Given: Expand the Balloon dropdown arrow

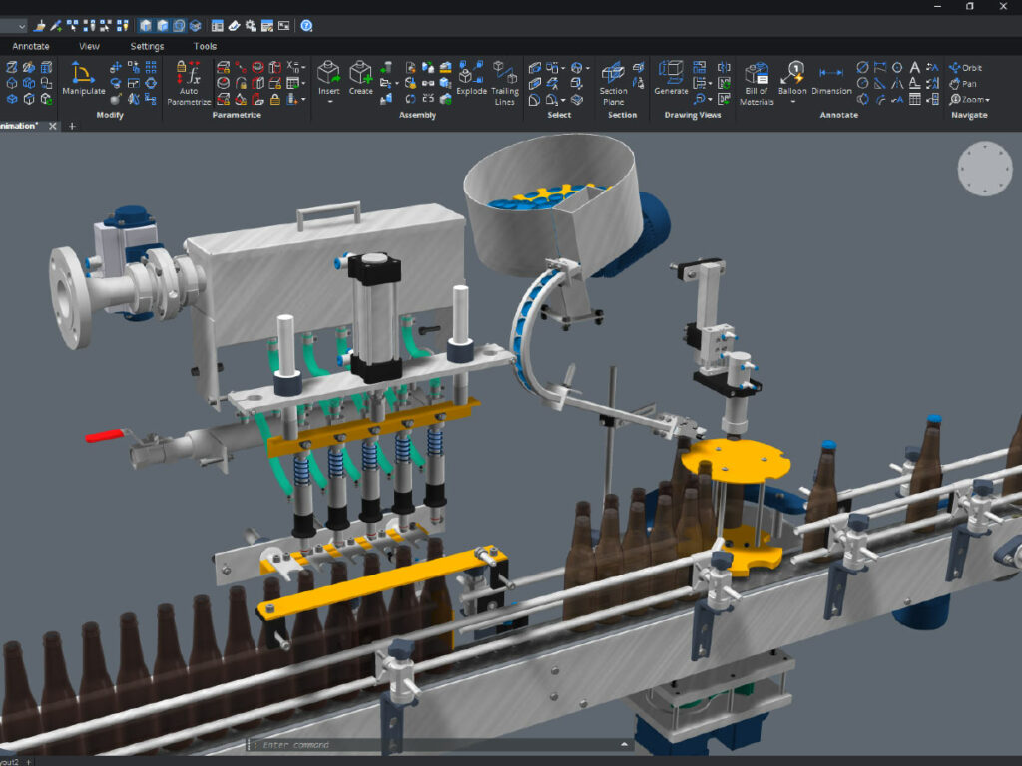Looking at the screenshot, I should tap(793, 102).
